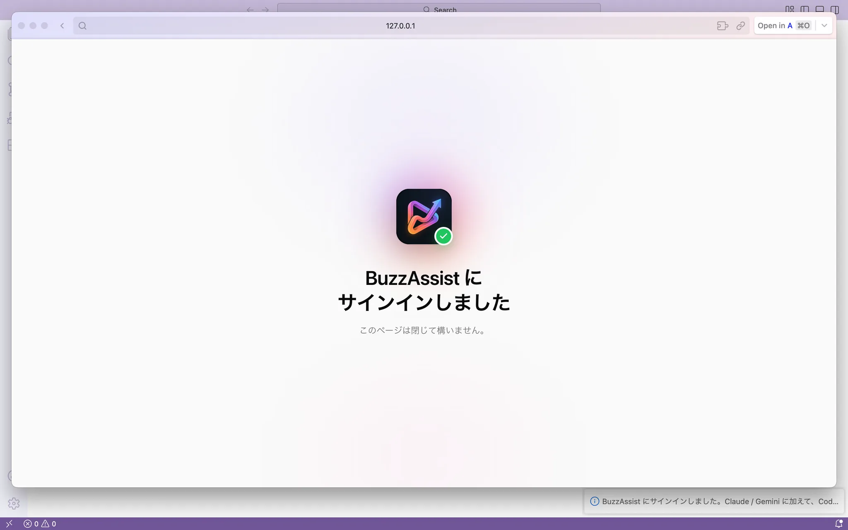The image size is (848, 530).
Task: Click the BuzzAssist sign-in success heading
Action: pos(424,290)
